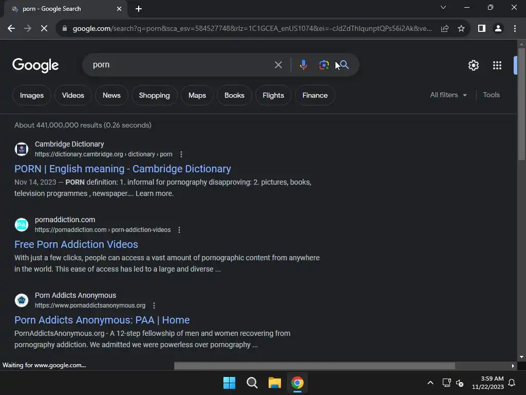Click the muted volume tray icon

pos(460,383)
